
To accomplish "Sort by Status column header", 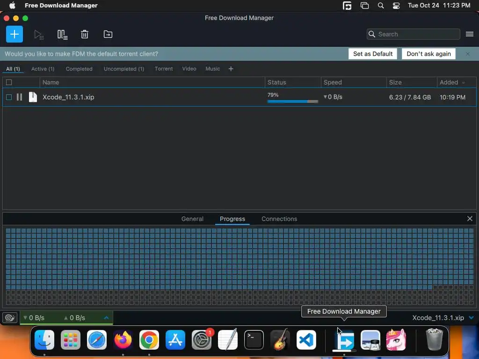I will (293, 82).
